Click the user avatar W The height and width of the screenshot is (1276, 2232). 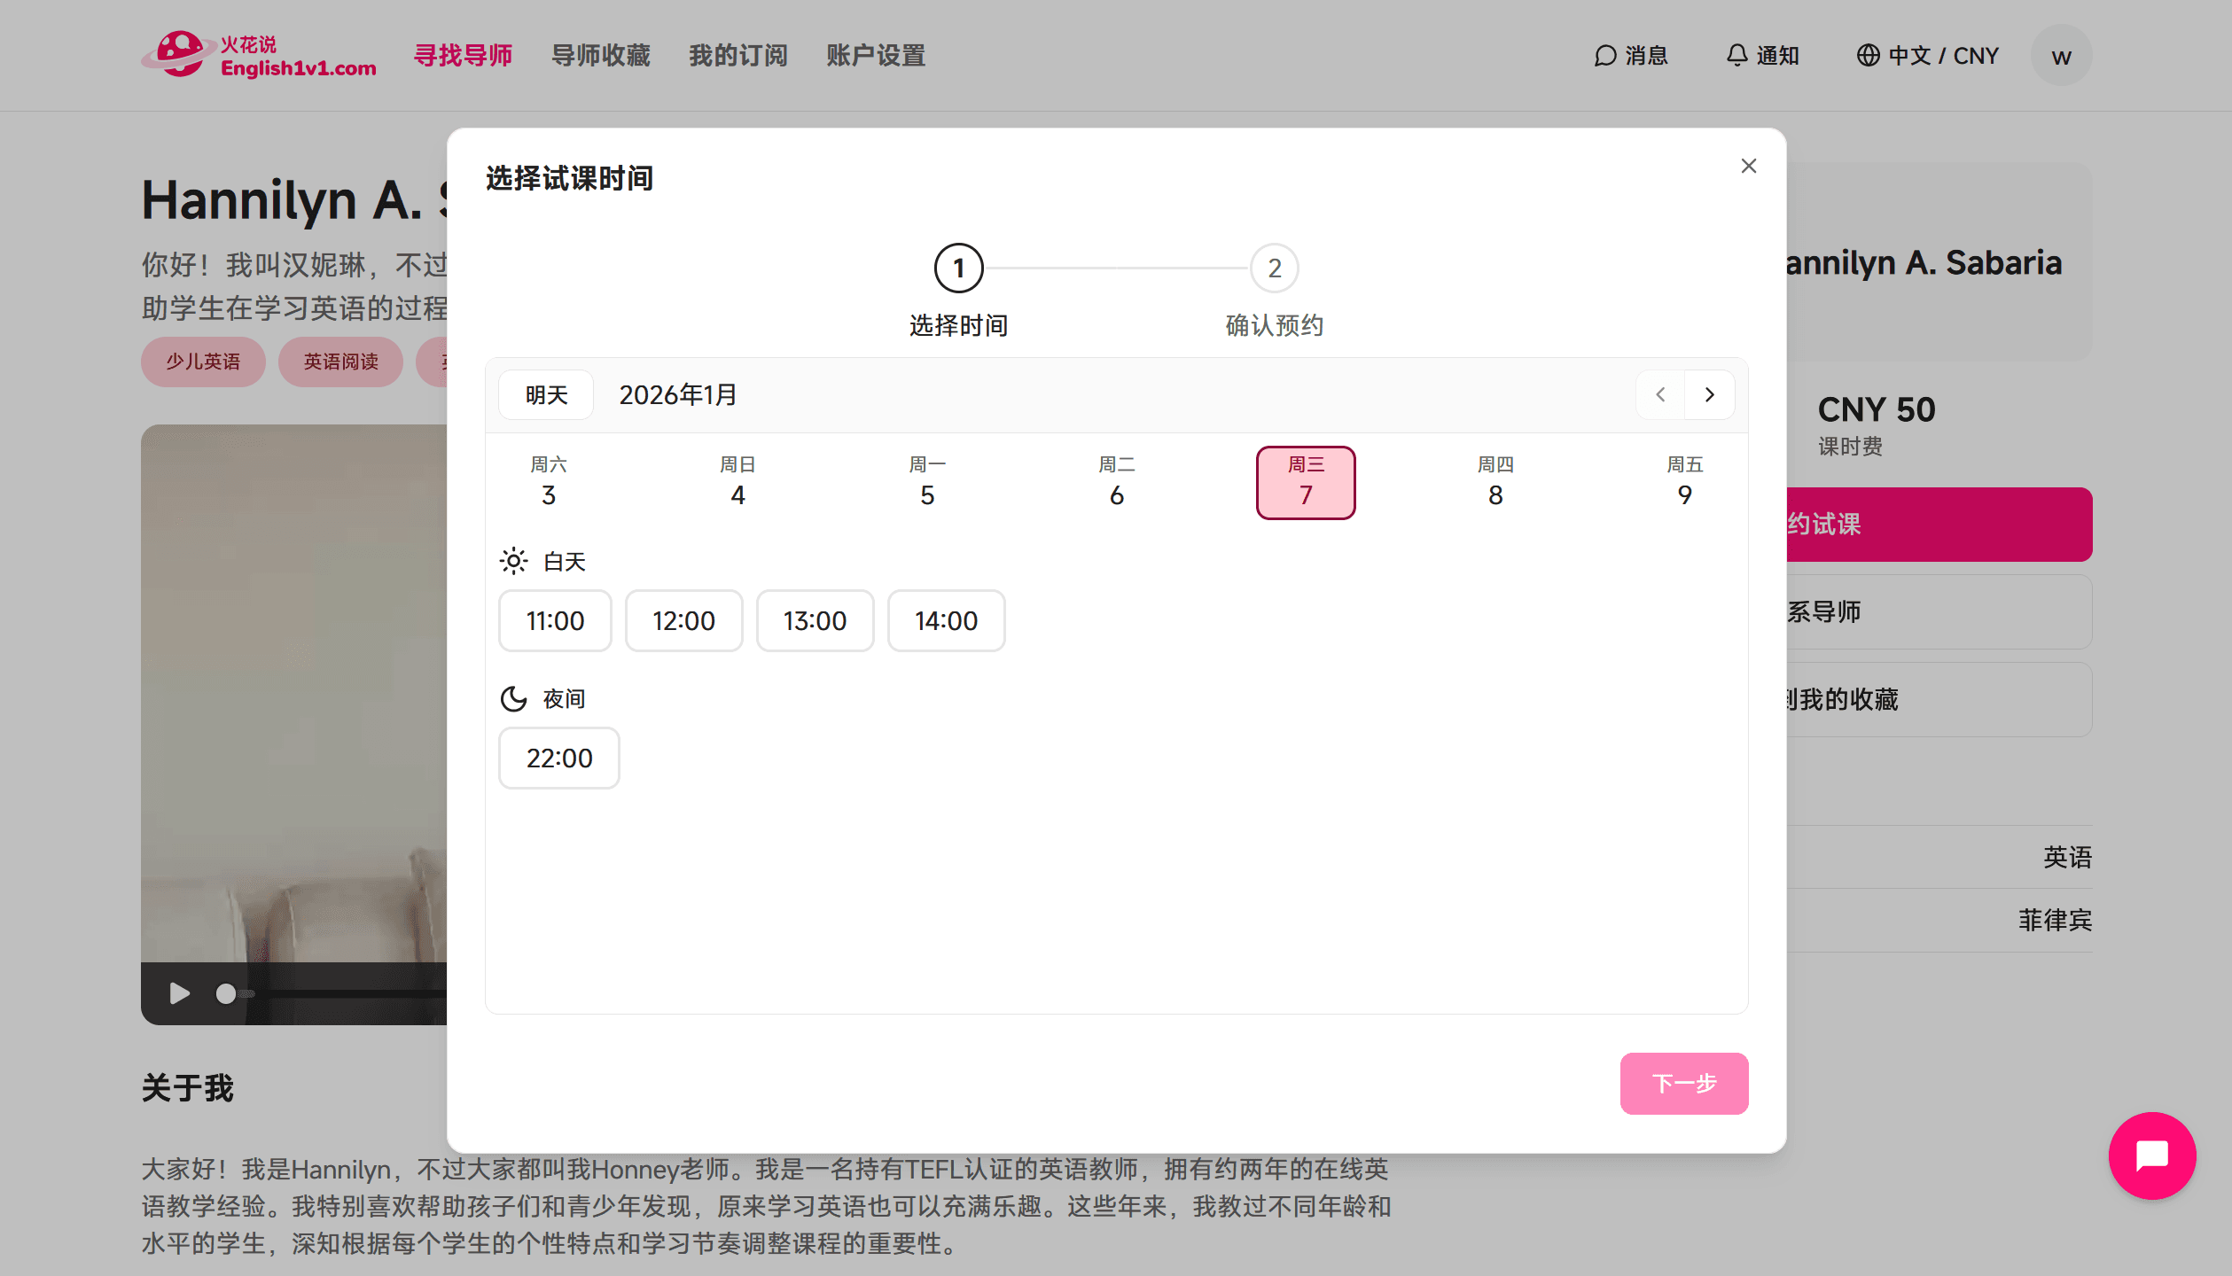point(2061,56)
